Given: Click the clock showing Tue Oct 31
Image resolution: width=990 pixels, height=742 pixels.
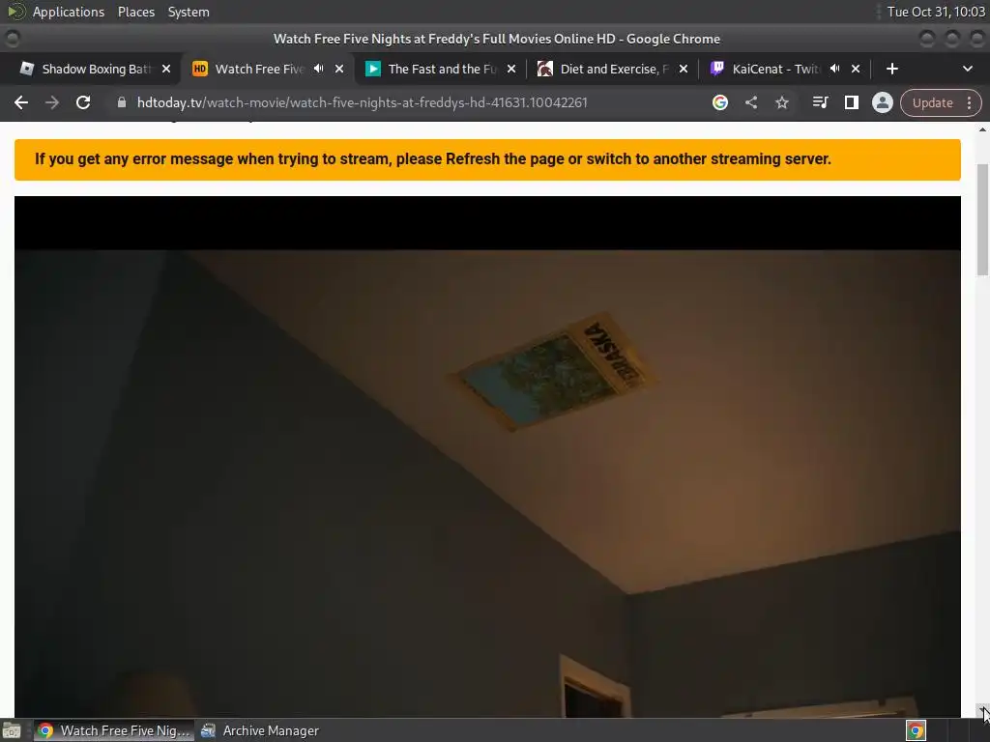Looking at the screenshot, I should (x=936, y=12).
